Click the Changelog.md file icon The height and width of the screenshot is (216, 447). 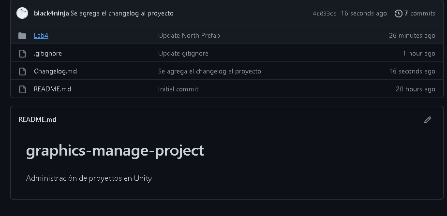22,72
